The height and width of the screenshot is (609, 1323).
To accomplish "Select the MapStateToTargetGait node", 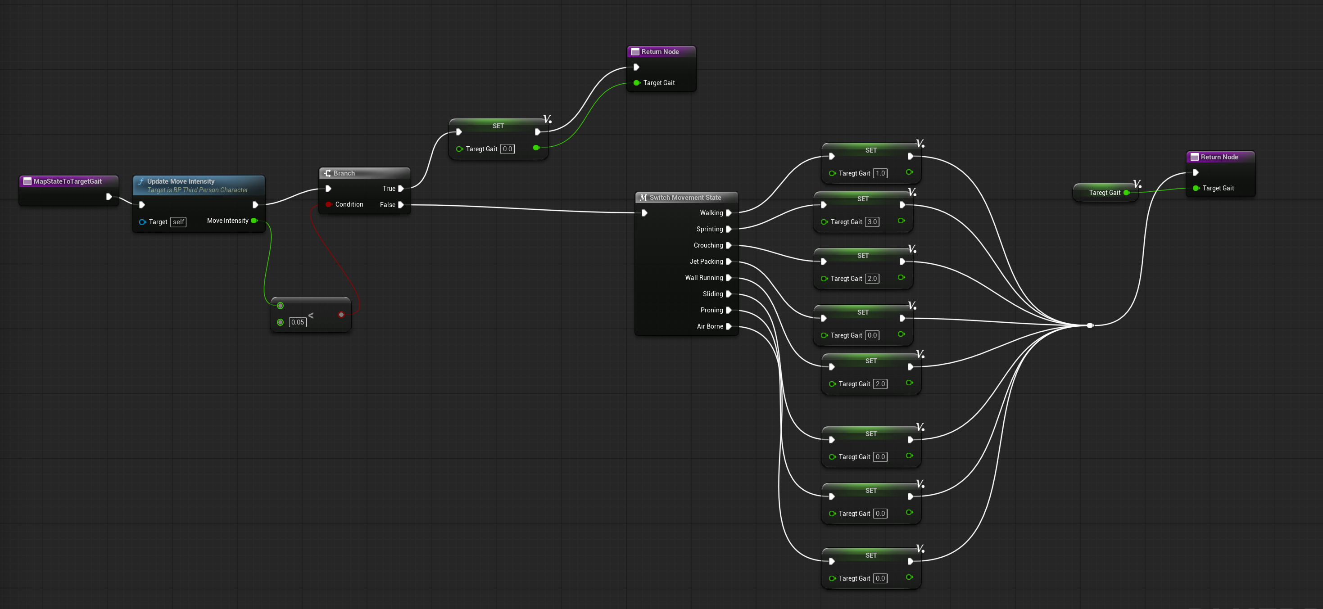I will coord(68,181).
